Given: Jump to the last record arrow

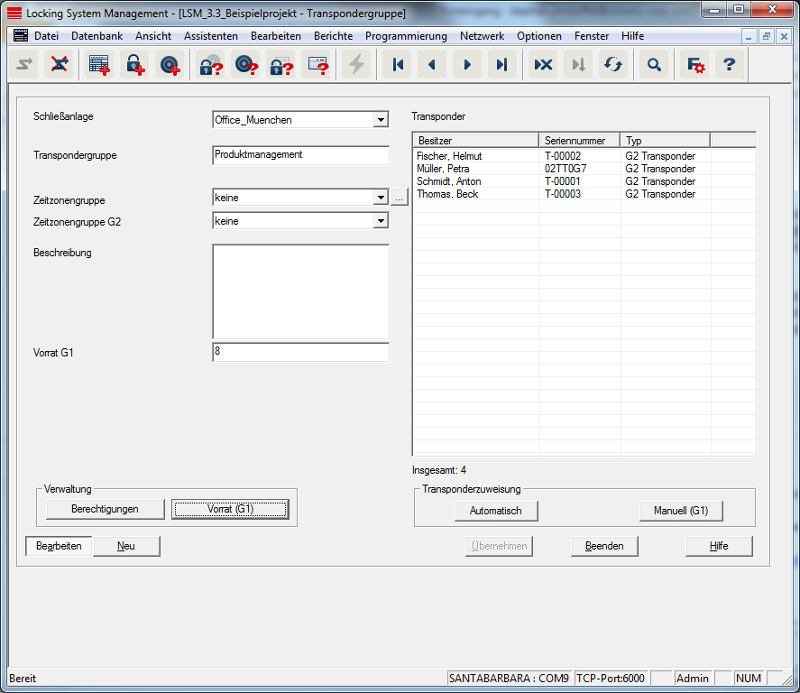Looking at the screenshot, I should (x=502, y=64).
